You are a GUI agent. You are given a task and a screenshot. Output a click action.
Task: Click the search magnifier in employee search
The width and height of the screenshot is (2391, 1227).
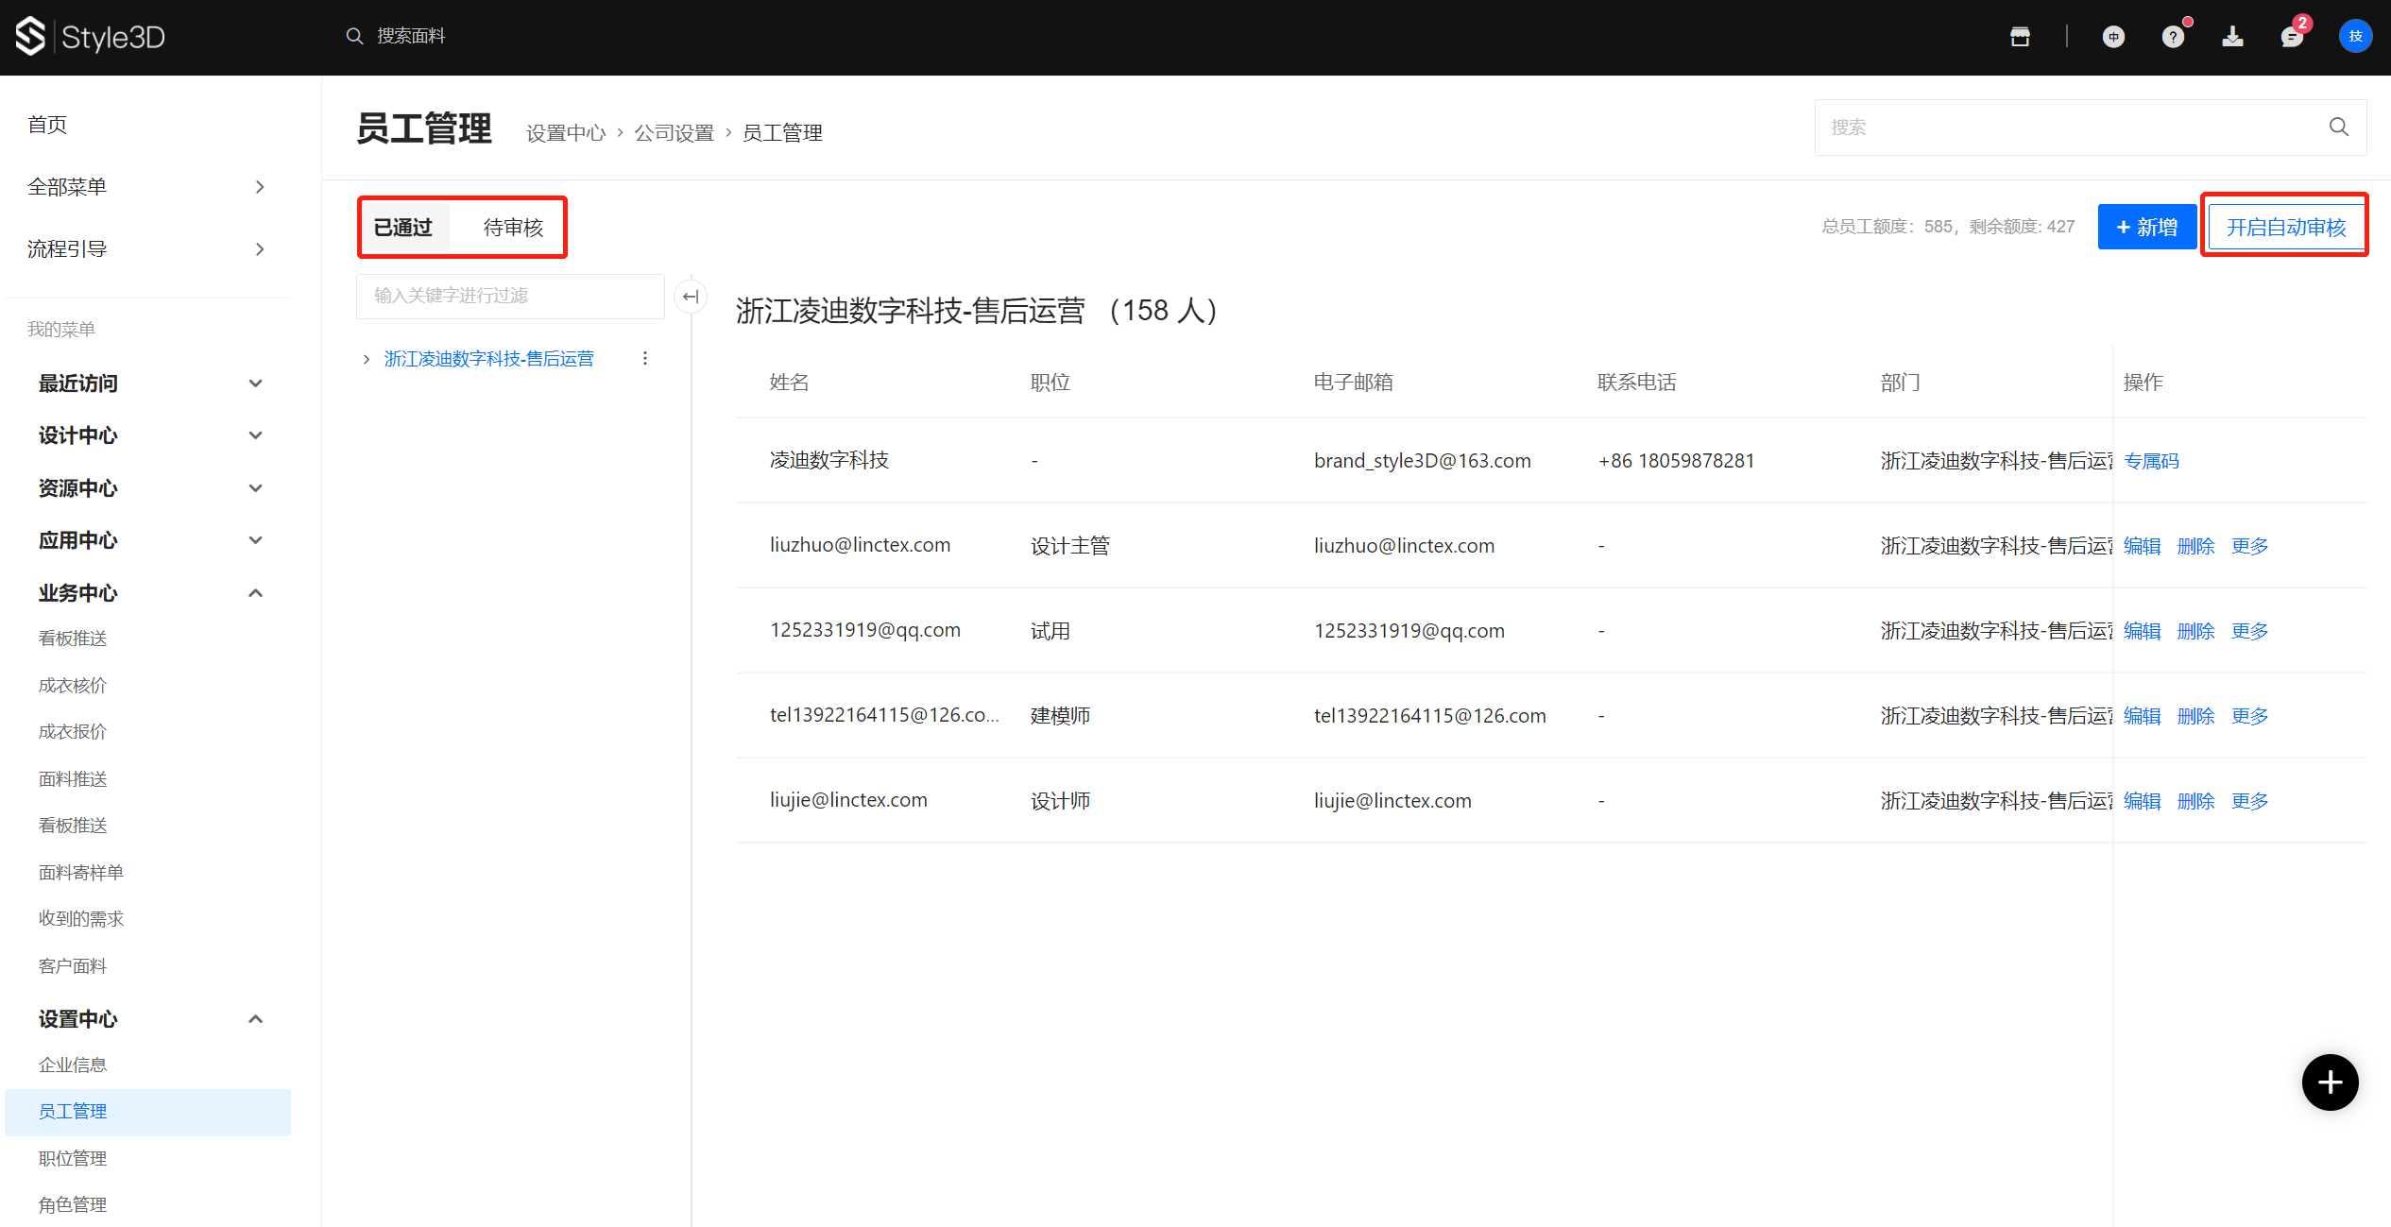tap(2339, 128)
